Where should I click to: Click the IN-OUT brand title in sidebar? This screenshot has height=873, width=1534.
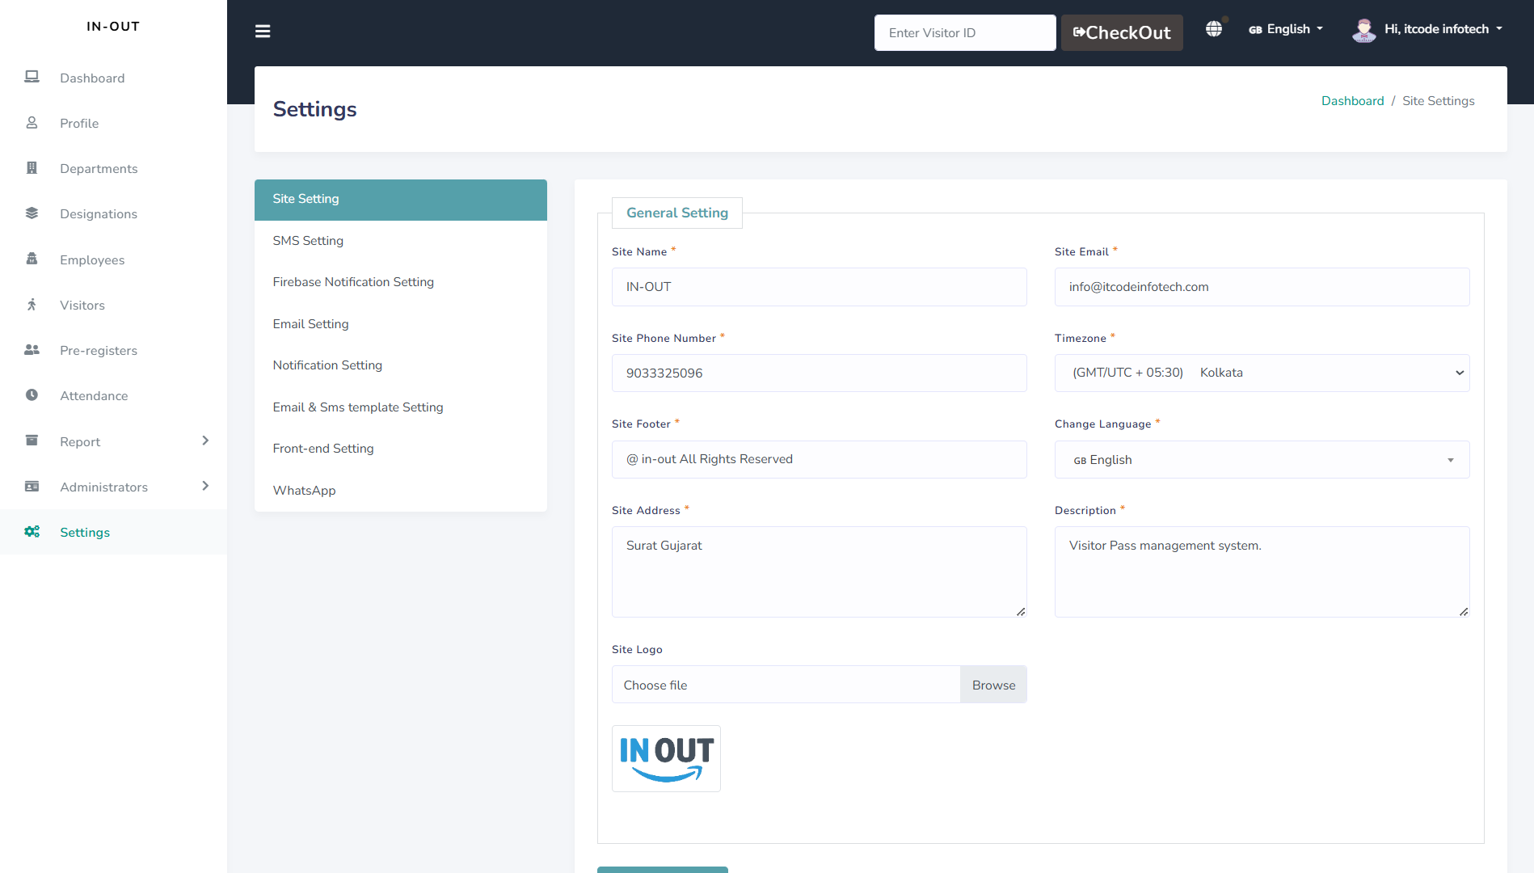113,27
